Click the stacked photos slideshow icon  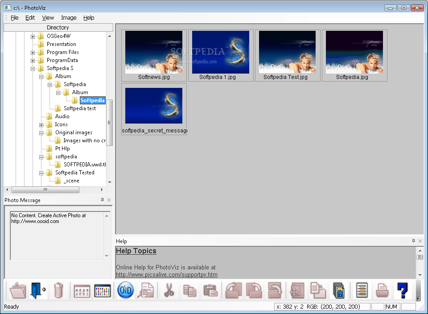click(x=339, y=290)
